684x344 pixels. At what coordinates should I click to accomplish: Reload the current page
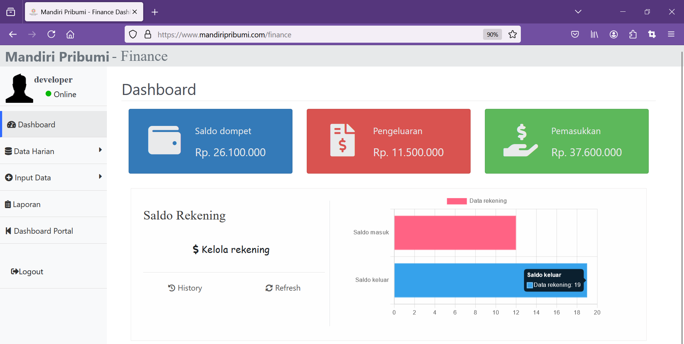[x=51, y=35]
